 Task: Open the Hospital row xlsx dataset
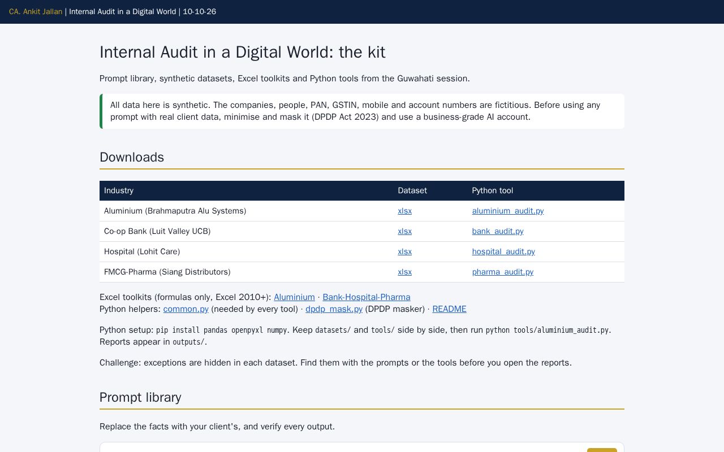tap(404, 251)
